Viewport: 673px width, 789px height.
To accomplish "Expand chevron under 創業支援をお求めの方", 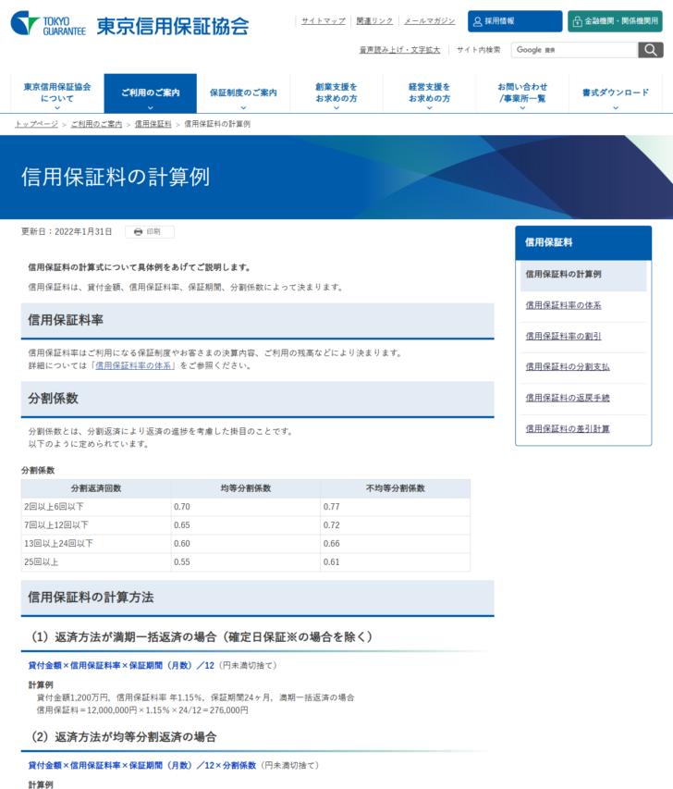I will [x=336, y=107].
